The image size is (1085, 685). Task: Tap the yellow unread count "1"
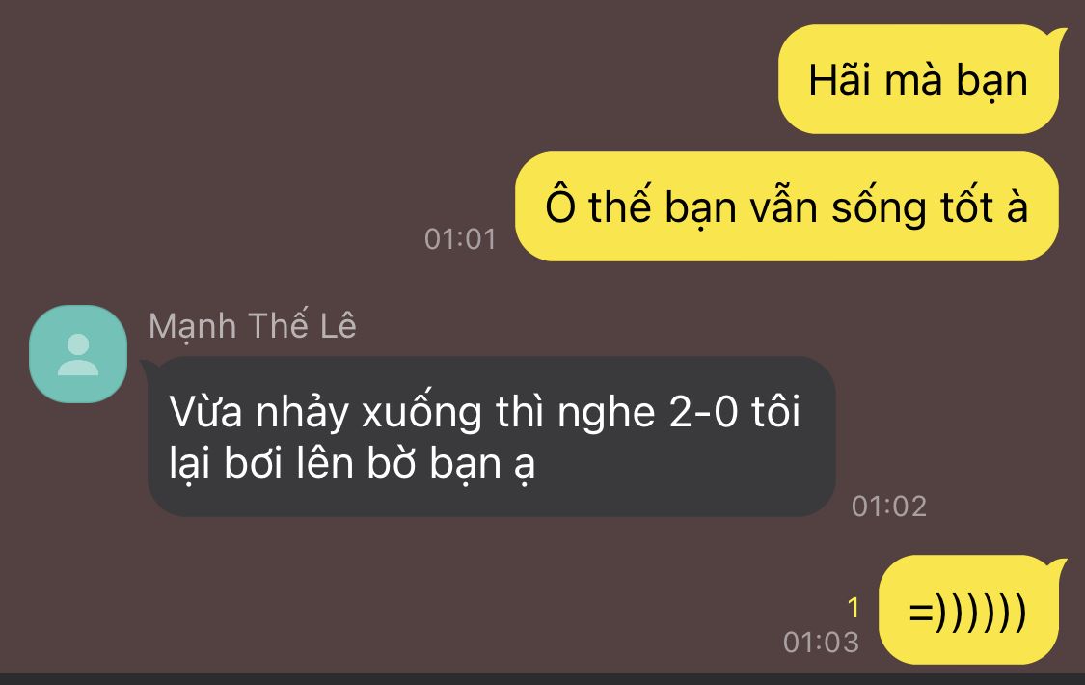point(854,608)
